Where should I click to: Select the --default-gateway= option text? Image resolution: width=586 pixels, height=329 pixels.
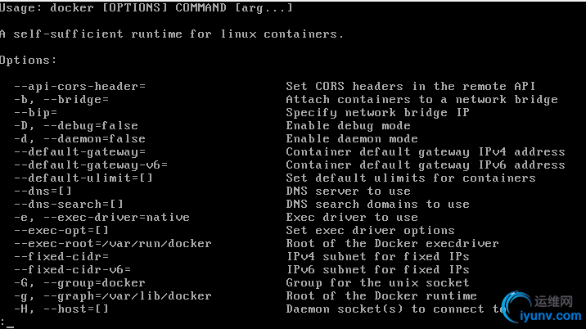click(79, 151)
